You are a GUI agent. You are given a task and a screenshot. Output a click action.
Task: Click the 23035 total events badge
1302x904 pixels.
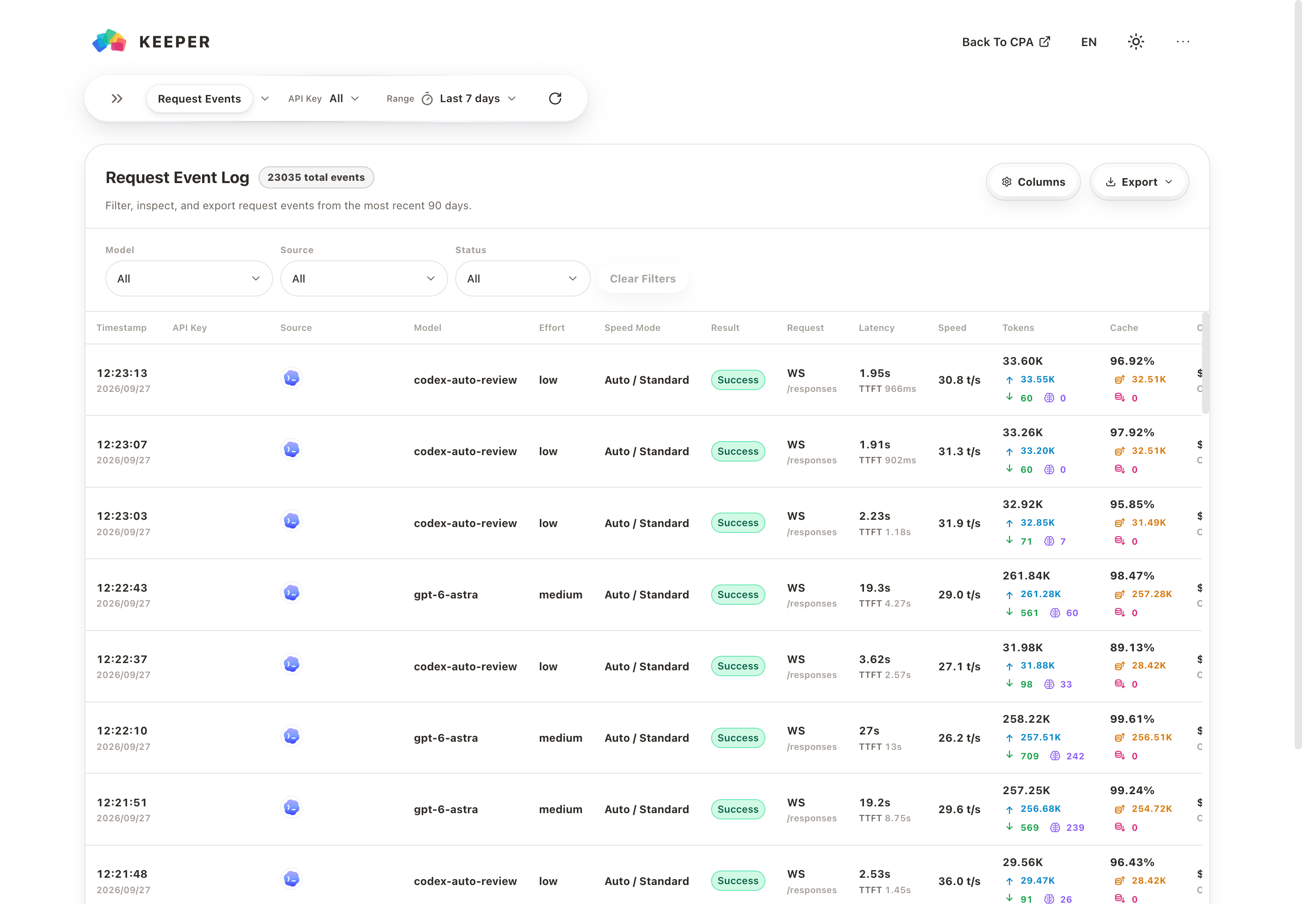coord(316,177)
